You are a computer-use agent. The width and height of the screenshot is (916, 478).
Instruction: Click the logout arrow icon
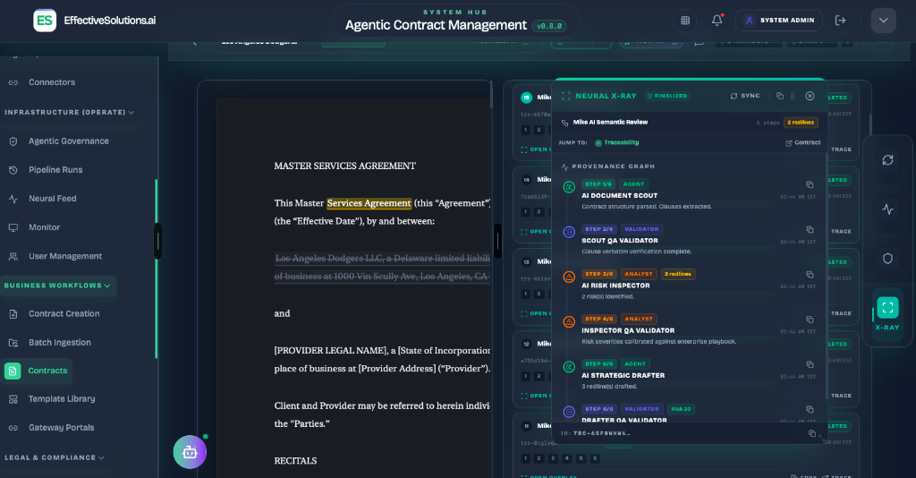840,21
